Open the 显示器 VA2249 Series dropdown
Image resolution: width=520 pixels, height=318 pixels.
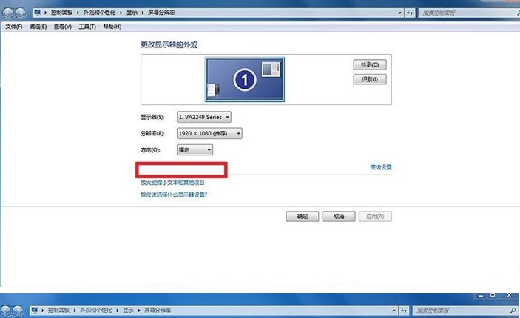pos(204,116)
